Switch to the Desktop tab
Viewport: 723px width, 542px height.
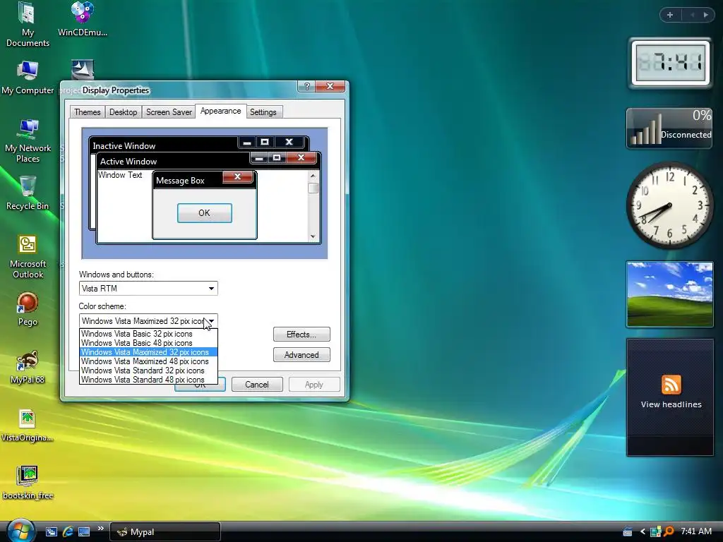tap(123, 112)
